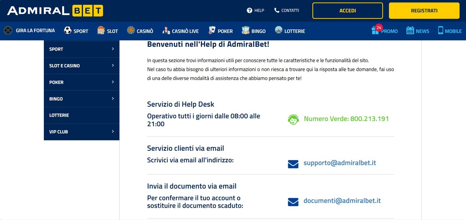This screenshot has width=466, height=220.
Task: Open the Lotterie navigation tab
Action: click(290, 31)
